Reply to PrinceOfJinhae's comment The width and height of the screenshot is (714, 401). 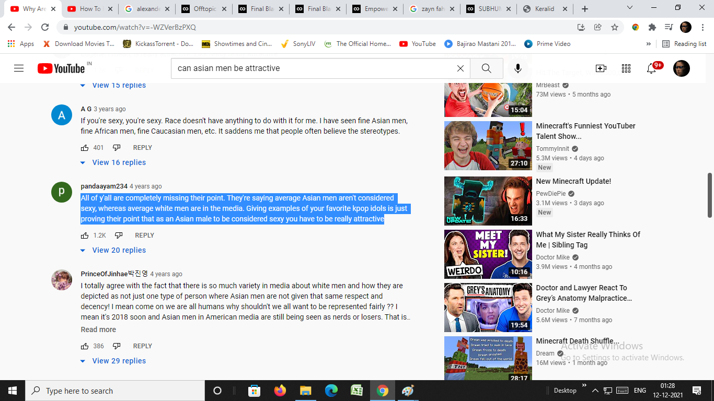142,346
